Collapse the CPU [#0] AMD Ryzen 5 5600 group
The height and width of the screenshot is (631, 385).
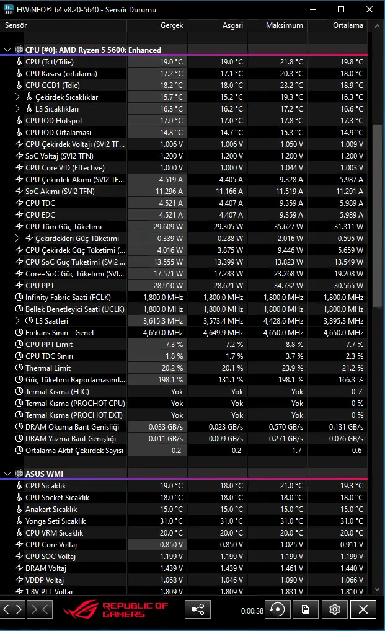pyautogui.click(x=7, y=50)
